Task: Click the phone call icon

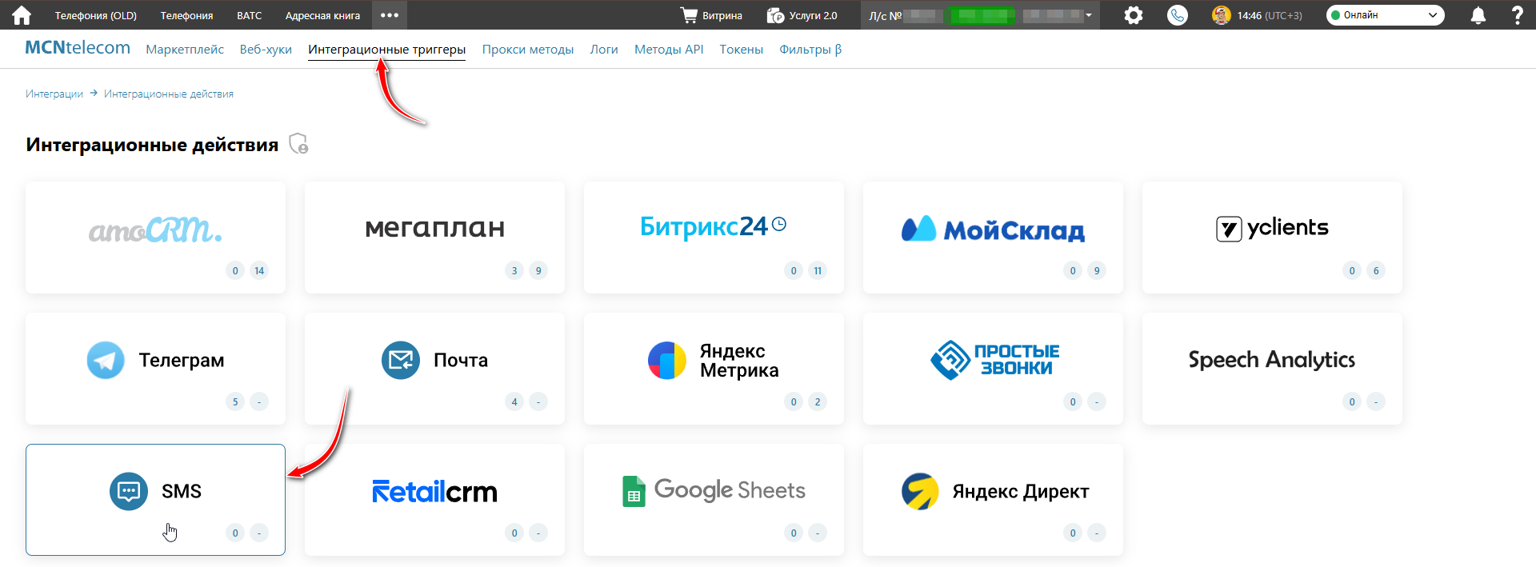Action: point(1178,15)
